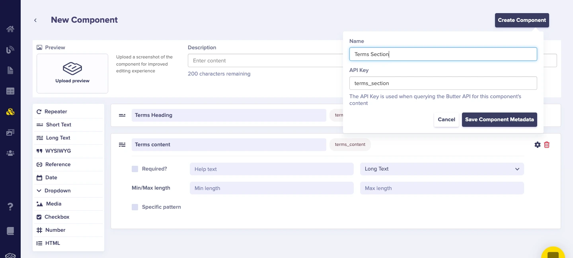Viewport: 573px width, 258px height.
Task: Open the help question mark icon
Action: 10,207
